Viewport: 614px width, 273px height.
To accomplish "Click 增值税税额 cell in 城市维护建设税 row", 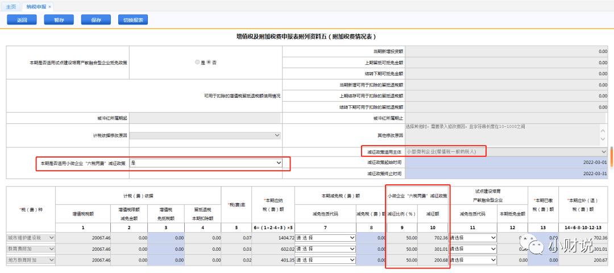I will 83,238.
